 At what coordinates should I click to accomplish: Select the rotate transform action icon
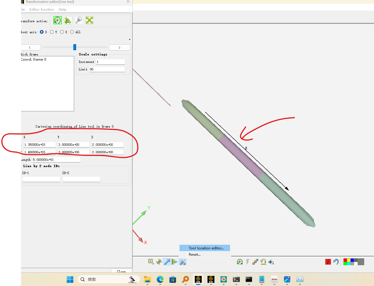pos(57,20)
